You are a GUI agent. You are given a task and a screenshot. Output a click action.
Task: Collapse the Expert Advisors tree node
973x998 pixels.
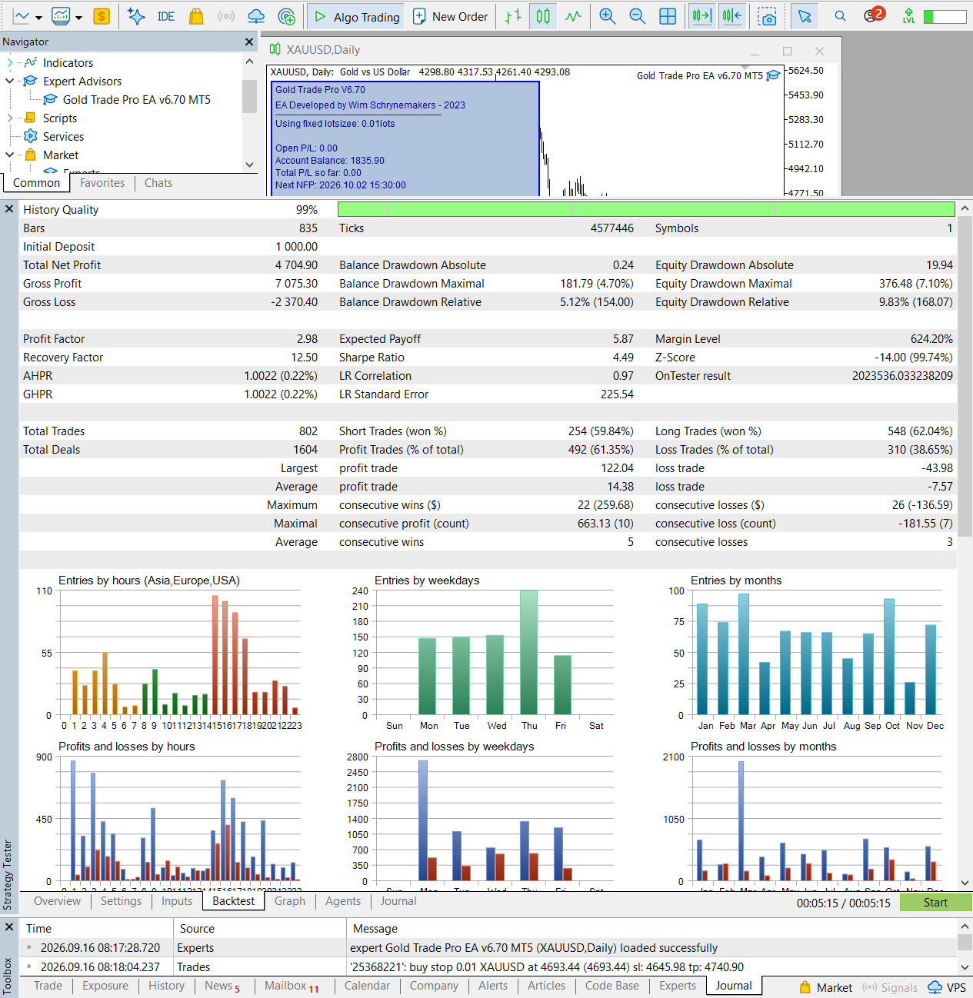point(9,81)
